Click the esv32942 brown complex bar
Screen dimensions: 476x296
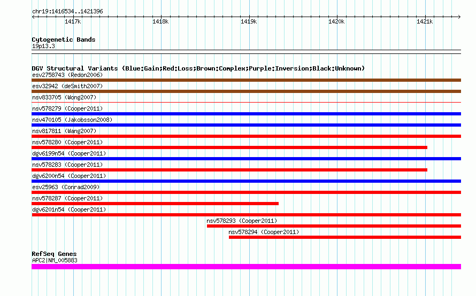click(246, 91)
